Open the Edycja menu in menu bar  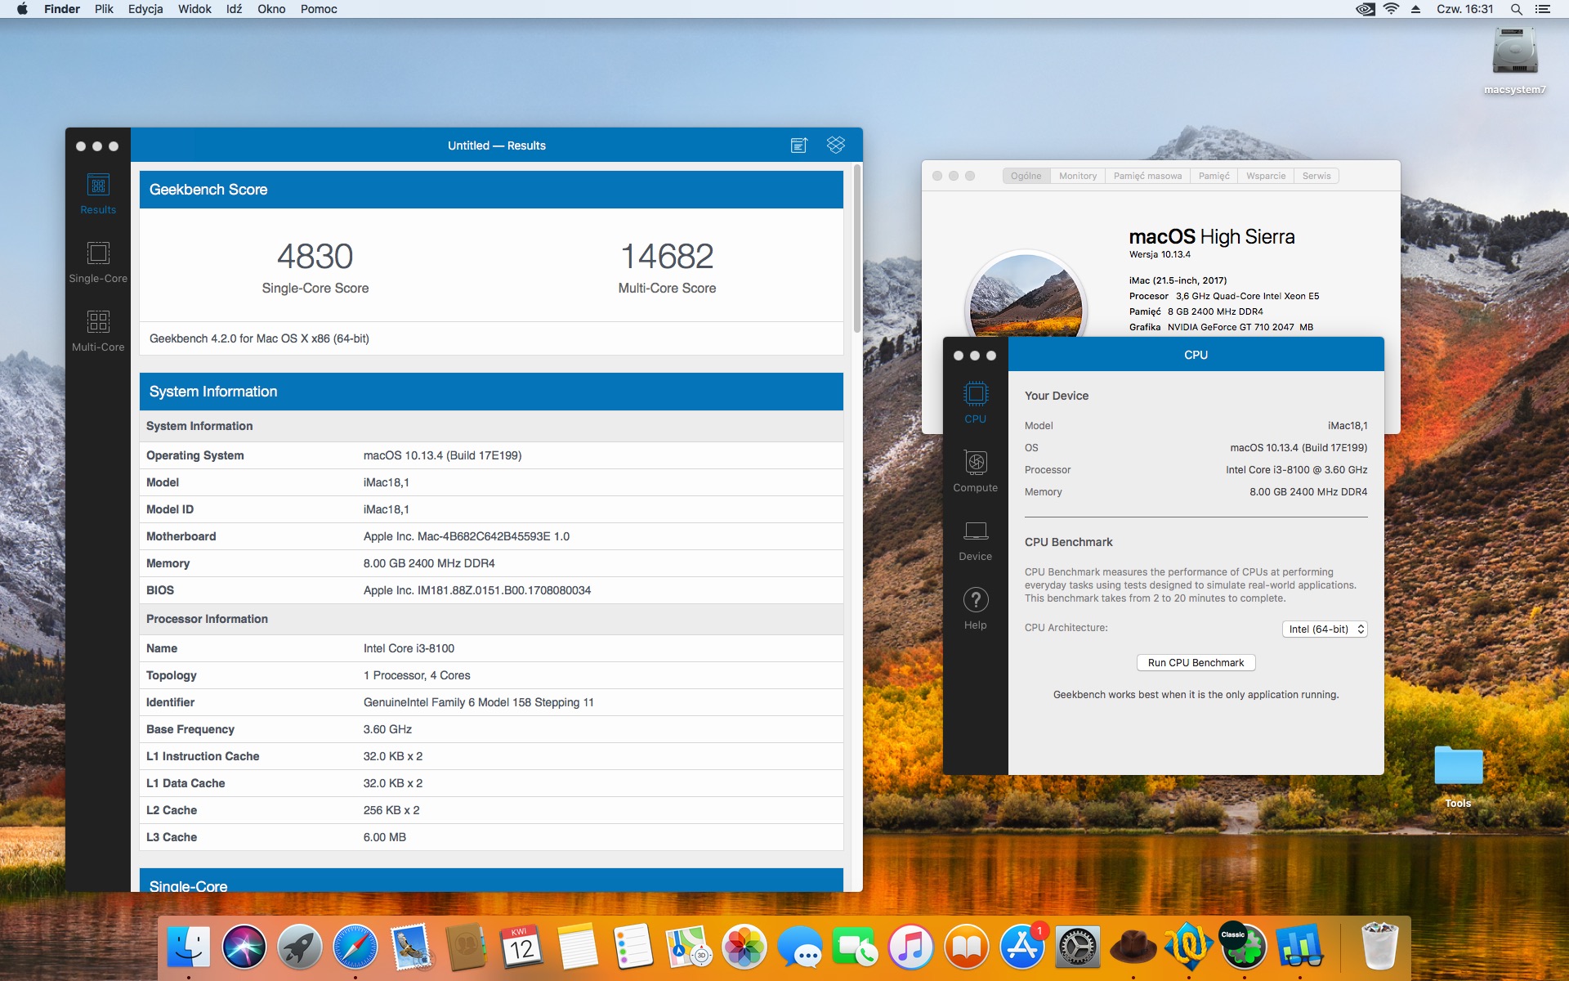click(145, 9)
